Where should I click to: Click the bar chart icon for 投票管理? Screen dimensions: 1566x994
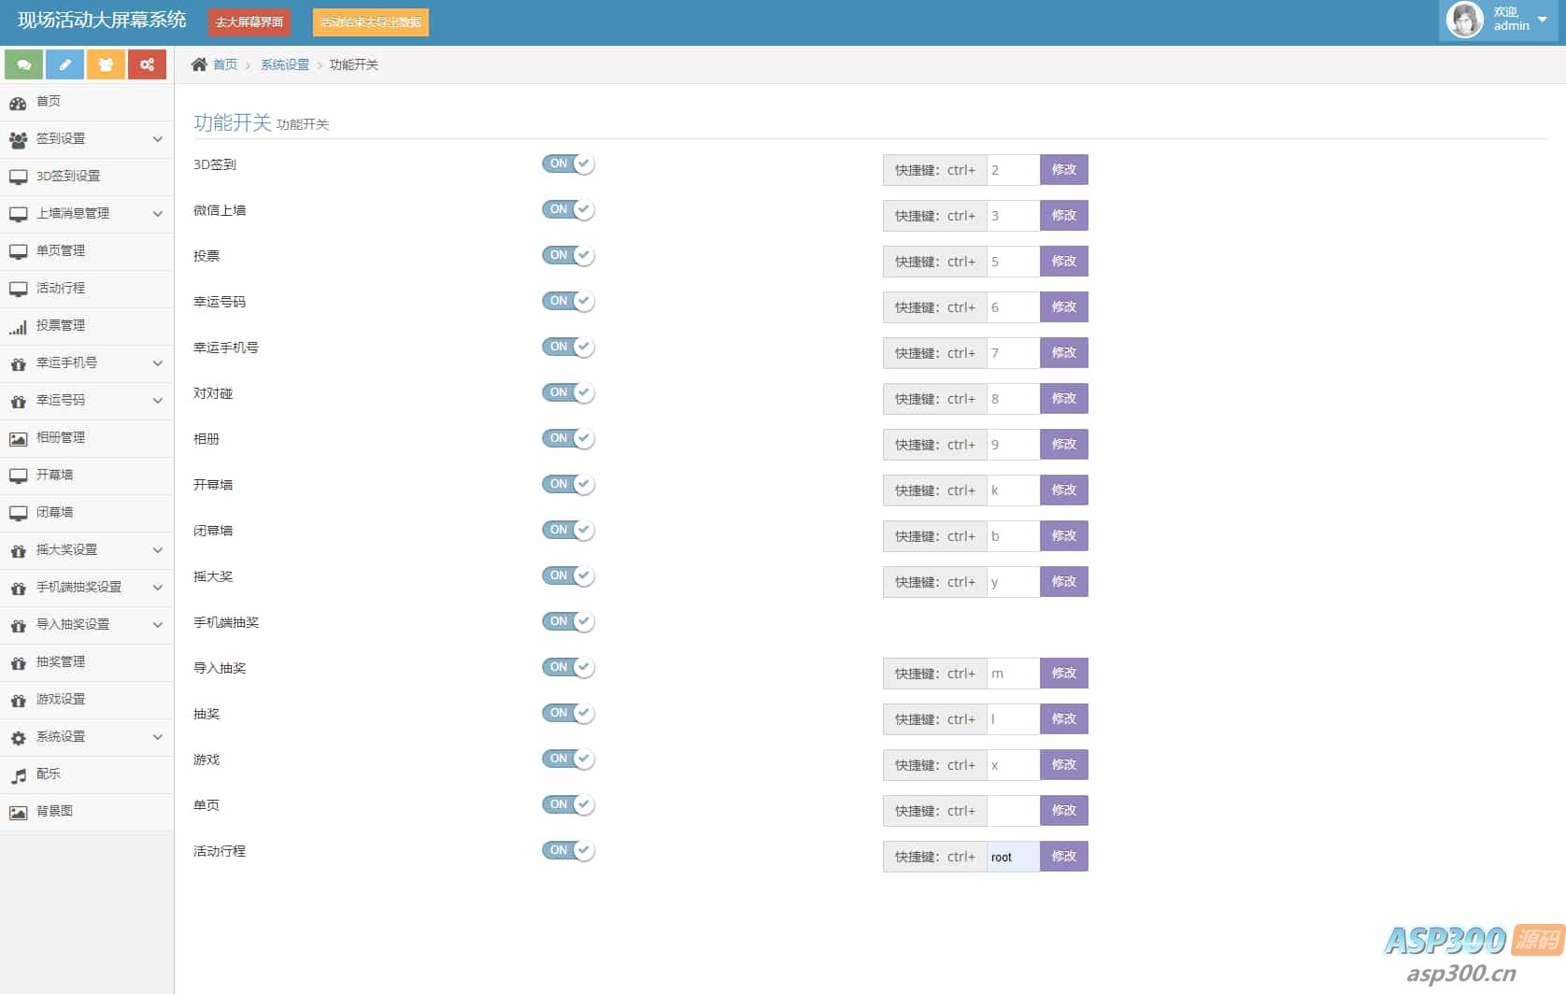click(18, 326)
